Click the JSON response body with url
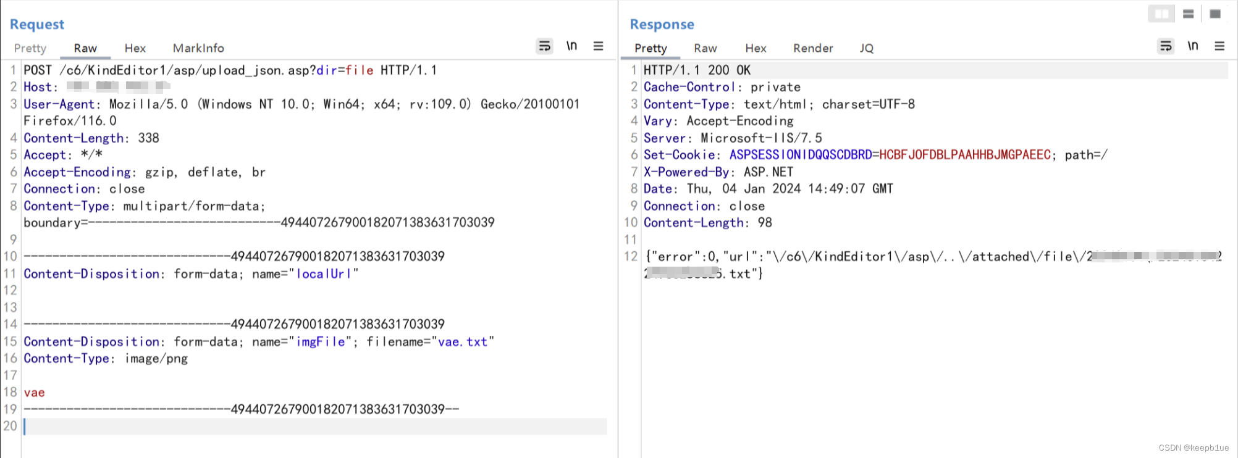Viewport: 1238px width, 458px height. 933,265
